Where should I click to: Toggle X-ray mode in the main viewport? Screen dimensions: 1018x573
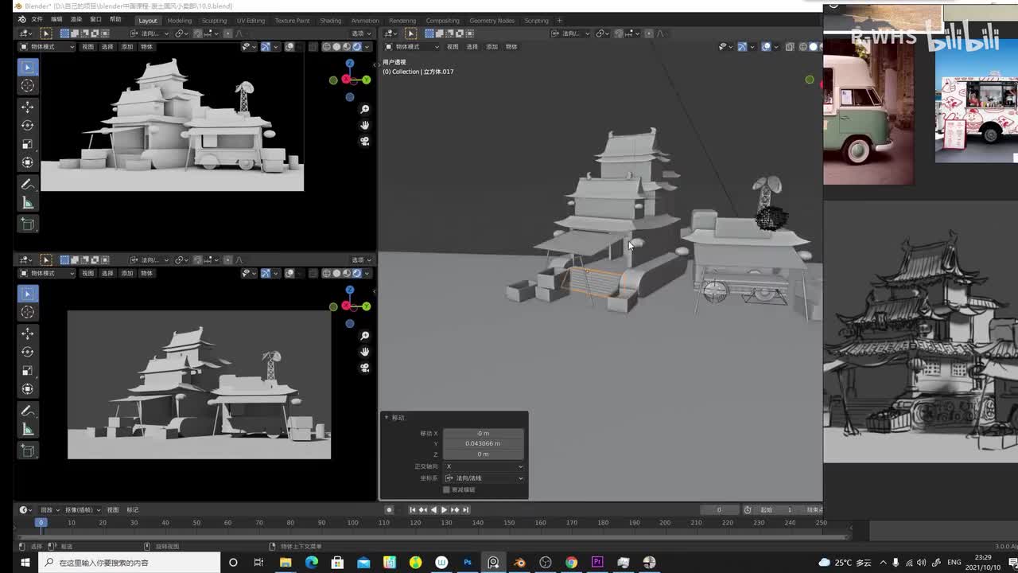pos(790,47)
